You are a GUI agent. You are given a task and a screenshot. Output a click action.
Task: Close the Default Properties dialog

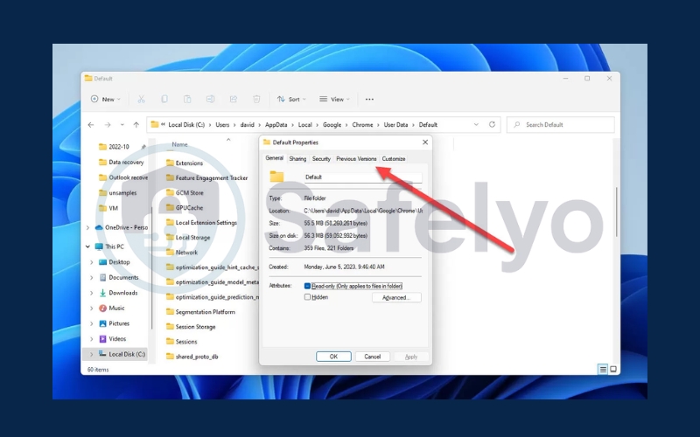click(425, 142)
